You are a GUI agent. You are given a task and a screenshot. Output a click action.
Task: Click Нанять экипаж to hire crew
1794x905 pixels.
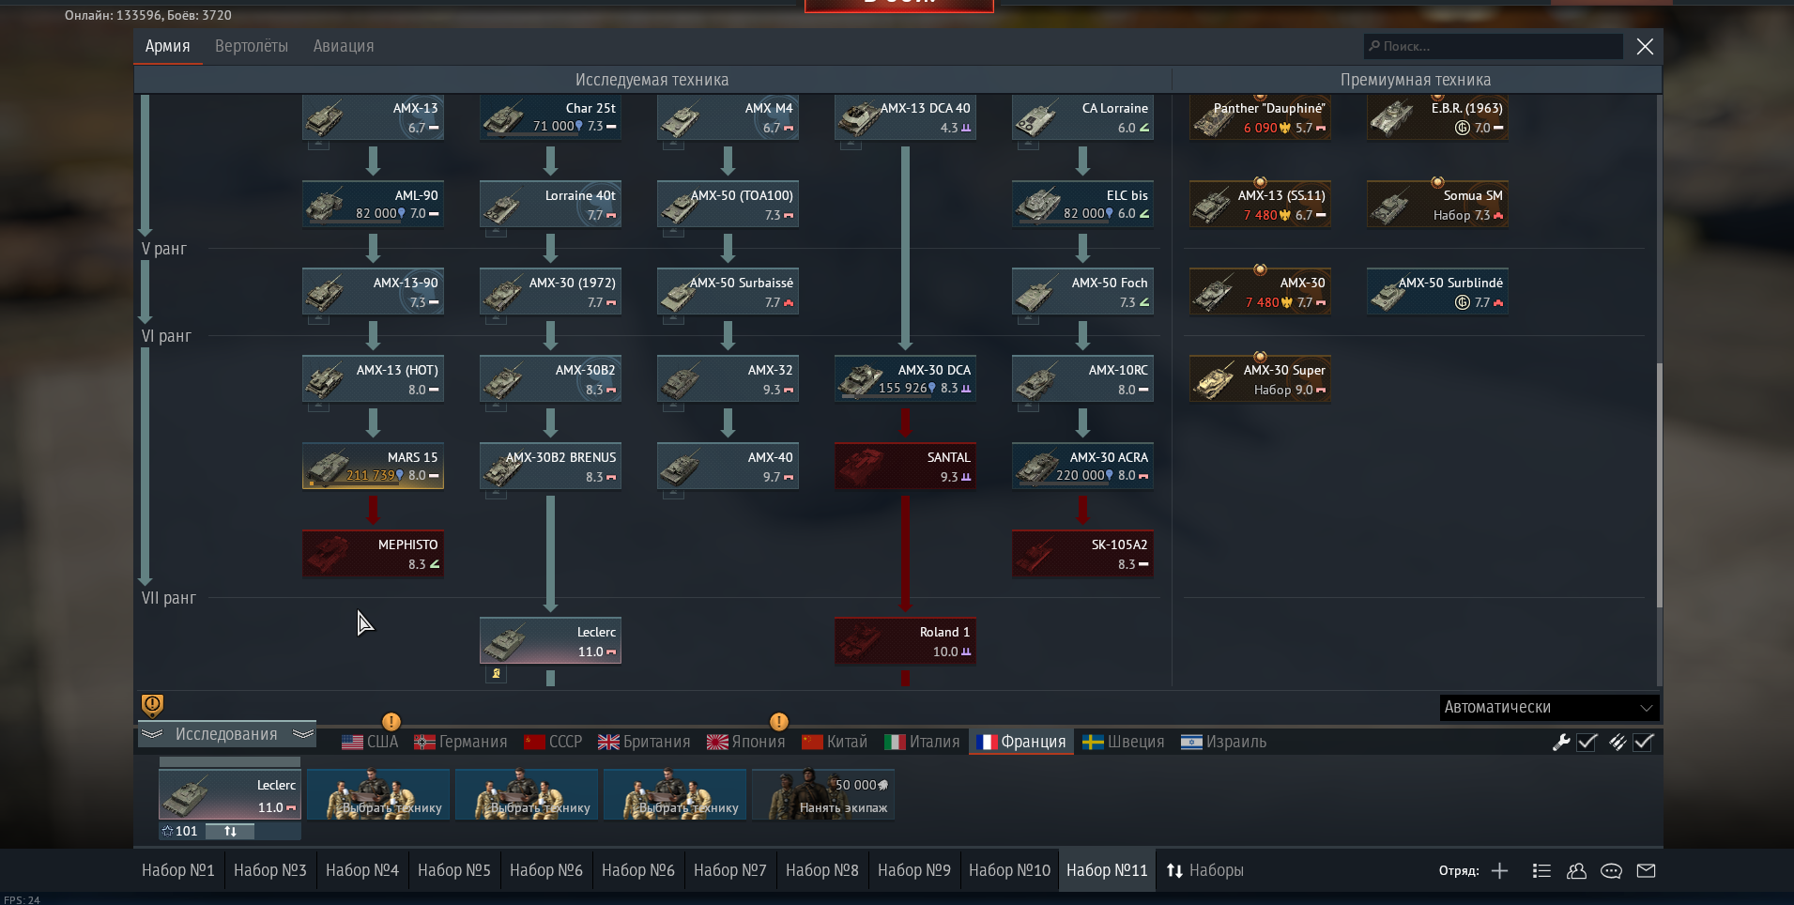click(823, 795)
